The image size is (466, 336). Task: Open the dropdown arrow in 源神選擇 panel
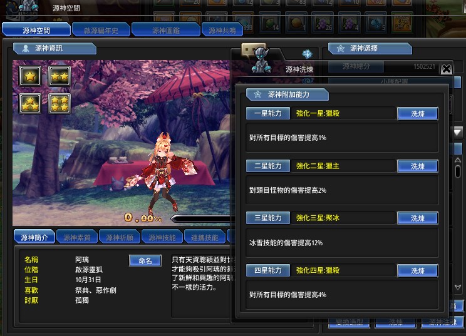pos(458,132)
